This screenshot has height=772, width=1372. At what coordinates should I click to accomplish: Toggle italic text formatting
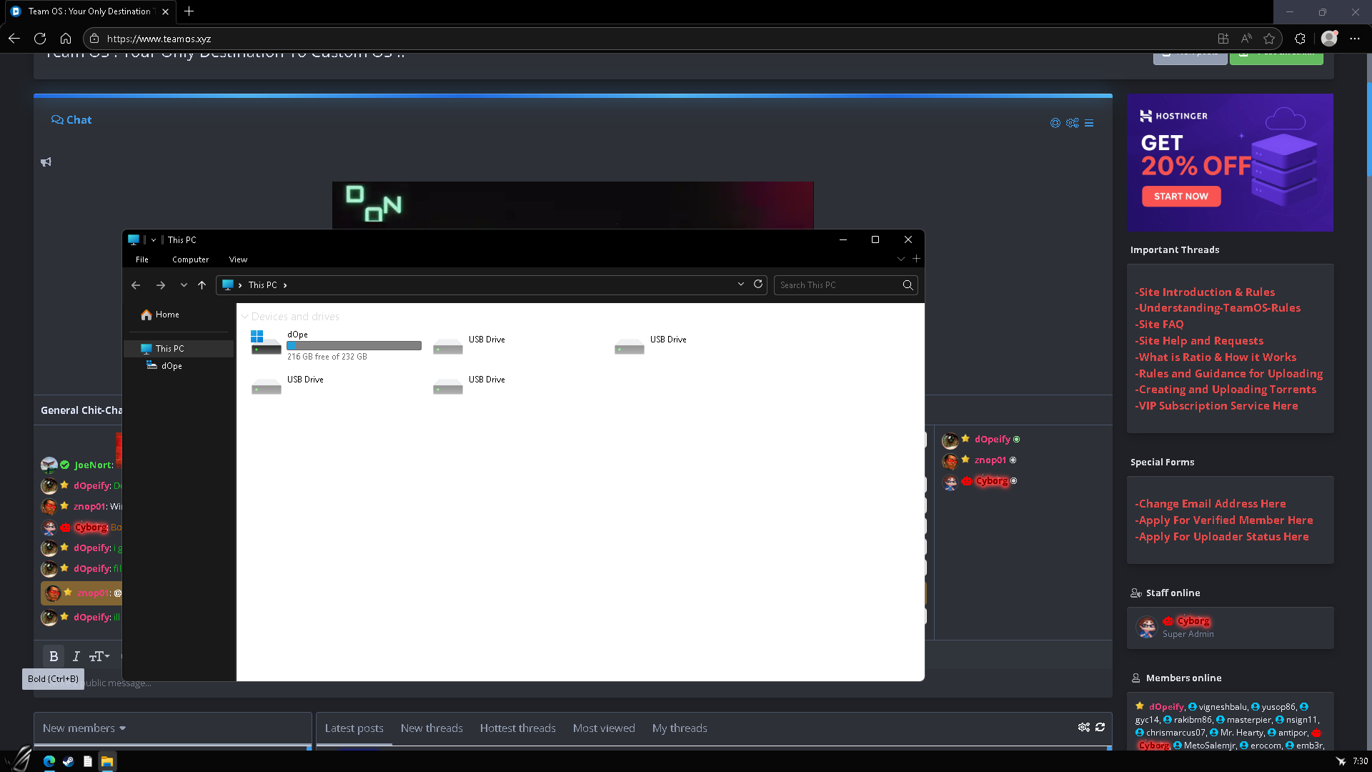76,656
